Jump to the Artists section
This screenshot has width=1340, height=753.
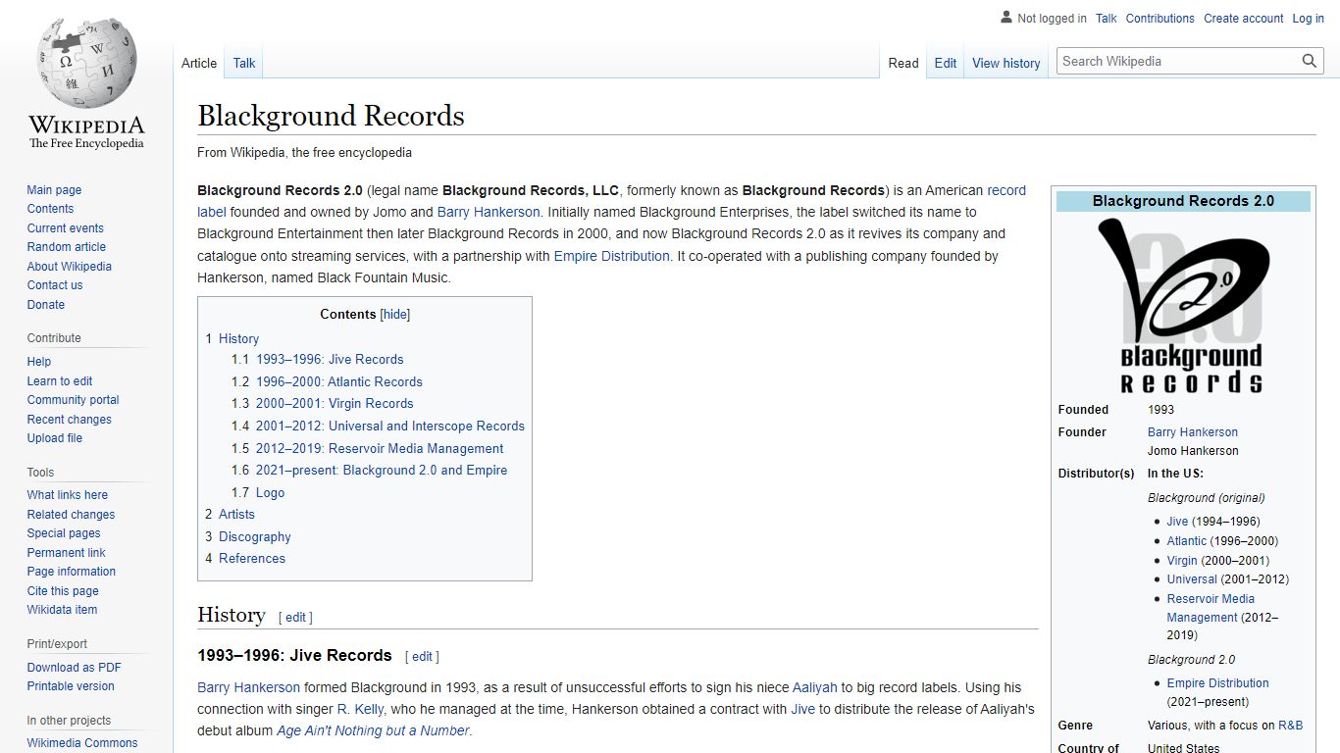click(x=236, y=515)
